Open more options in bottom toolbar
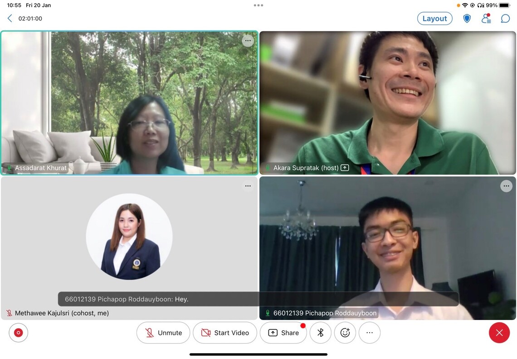 point(370,333)
